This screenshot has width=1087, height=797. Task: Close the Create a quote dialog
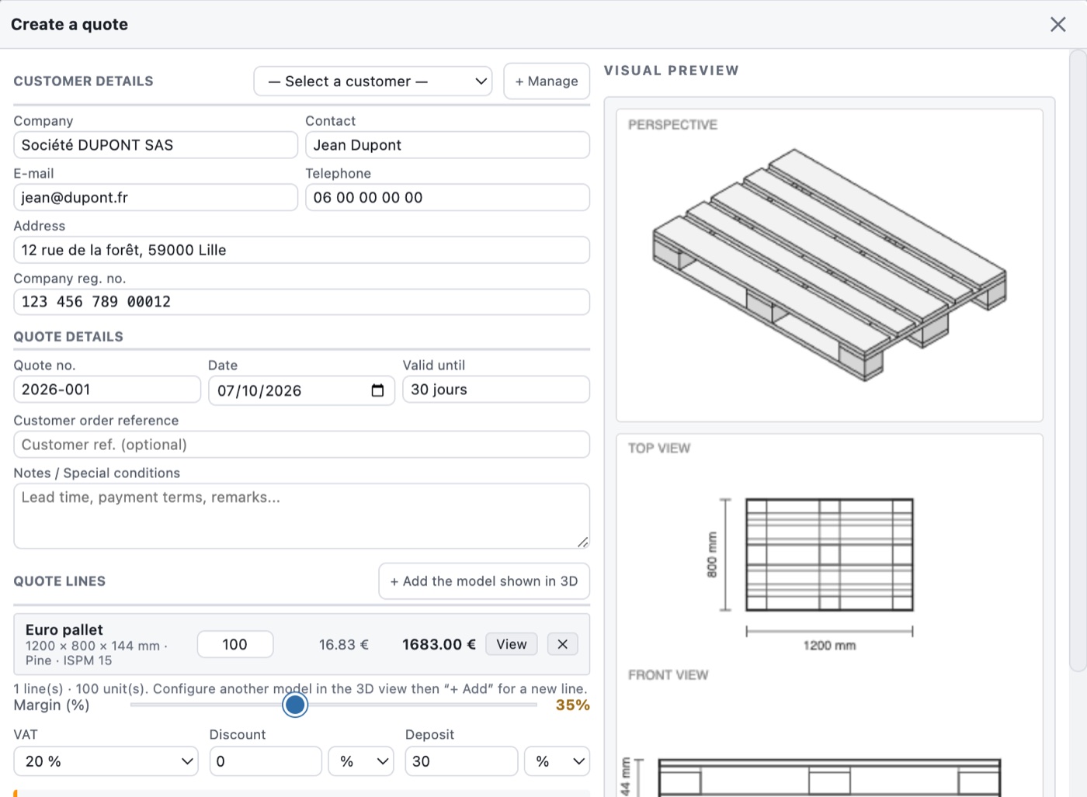[x=1057, y=24]
